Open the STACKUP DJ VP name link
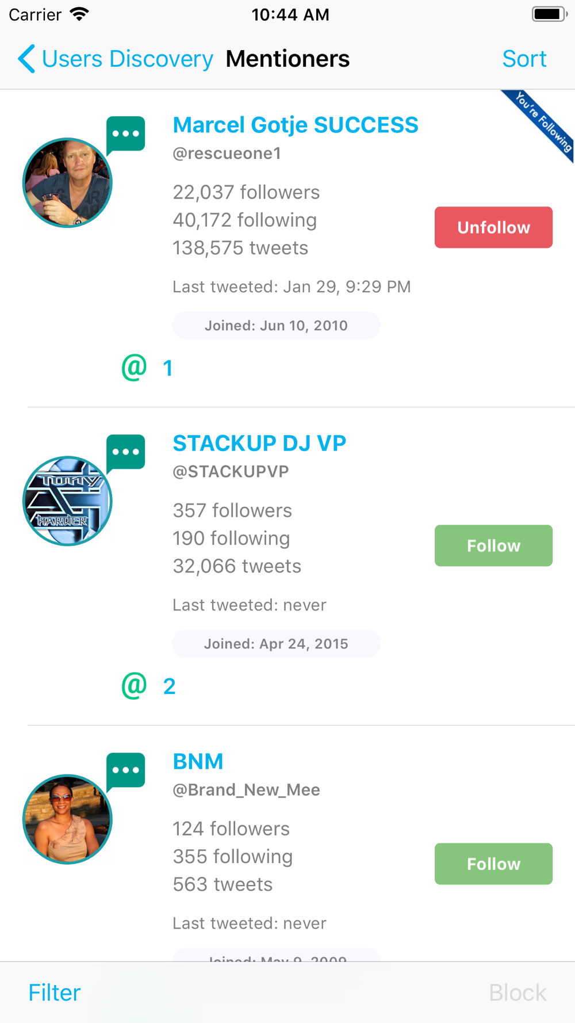The height and width of the screenshot is (1023, 575). click(x=259, y=443)
